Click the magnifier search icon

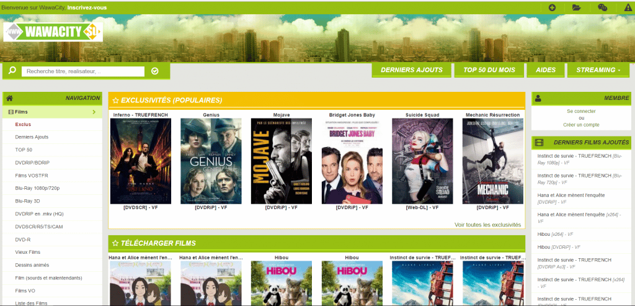point(12,71)
